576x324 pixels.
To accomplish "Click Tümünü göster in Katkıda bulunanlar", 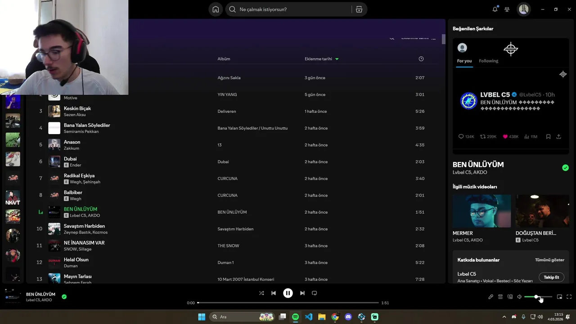I will 549,260.
